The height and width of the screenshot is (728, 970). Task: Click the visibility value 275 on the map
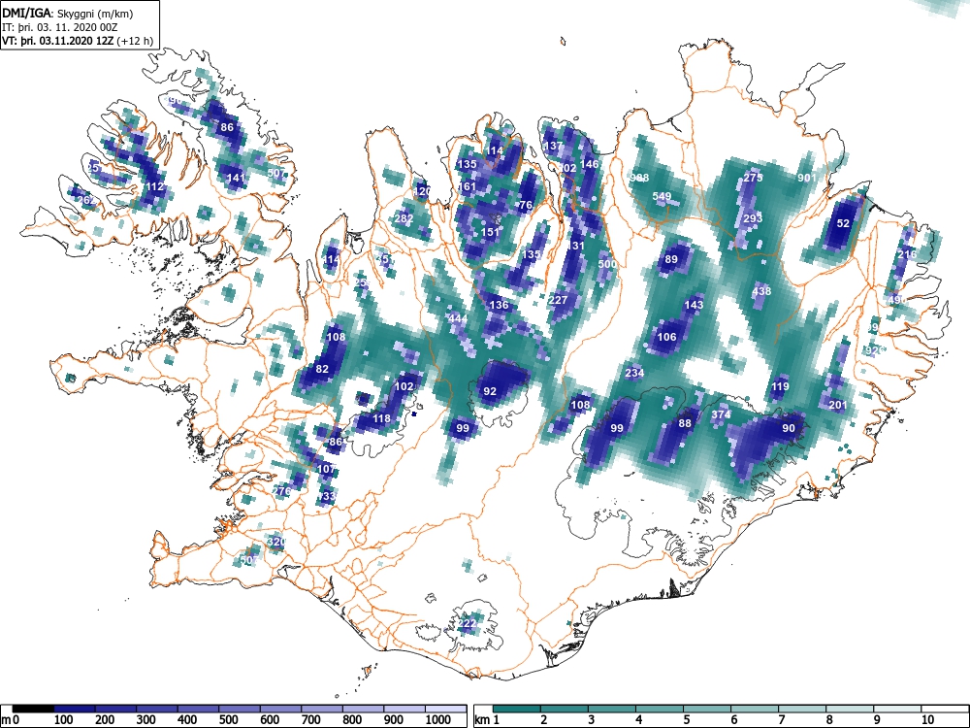[x=753, y=178]
